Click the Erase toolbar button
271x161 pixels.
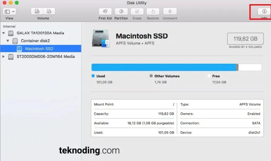[x=137, y=12]
